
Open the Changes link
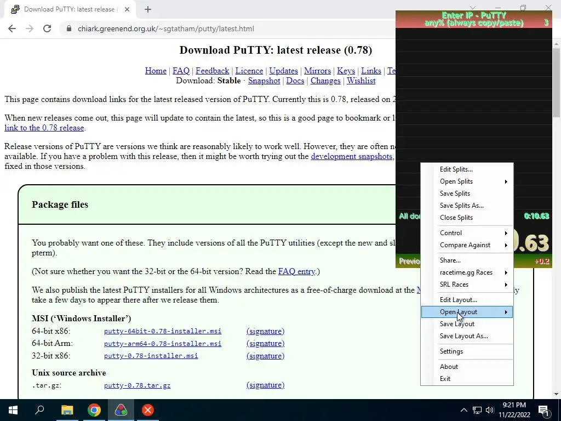click(x=325, y=81)
